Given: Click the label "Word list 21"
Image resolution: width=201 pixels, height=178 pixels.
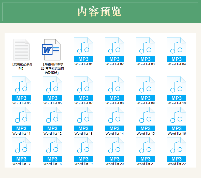Looking at the screenshot, I should coord(146,164).
